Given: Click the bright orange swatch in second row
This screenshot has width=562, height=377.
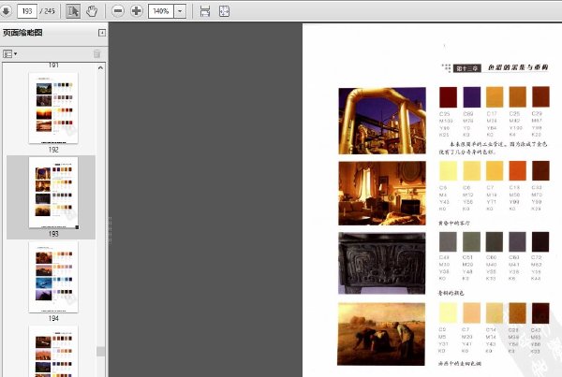Looking at the screenshot, I should 518,170.
